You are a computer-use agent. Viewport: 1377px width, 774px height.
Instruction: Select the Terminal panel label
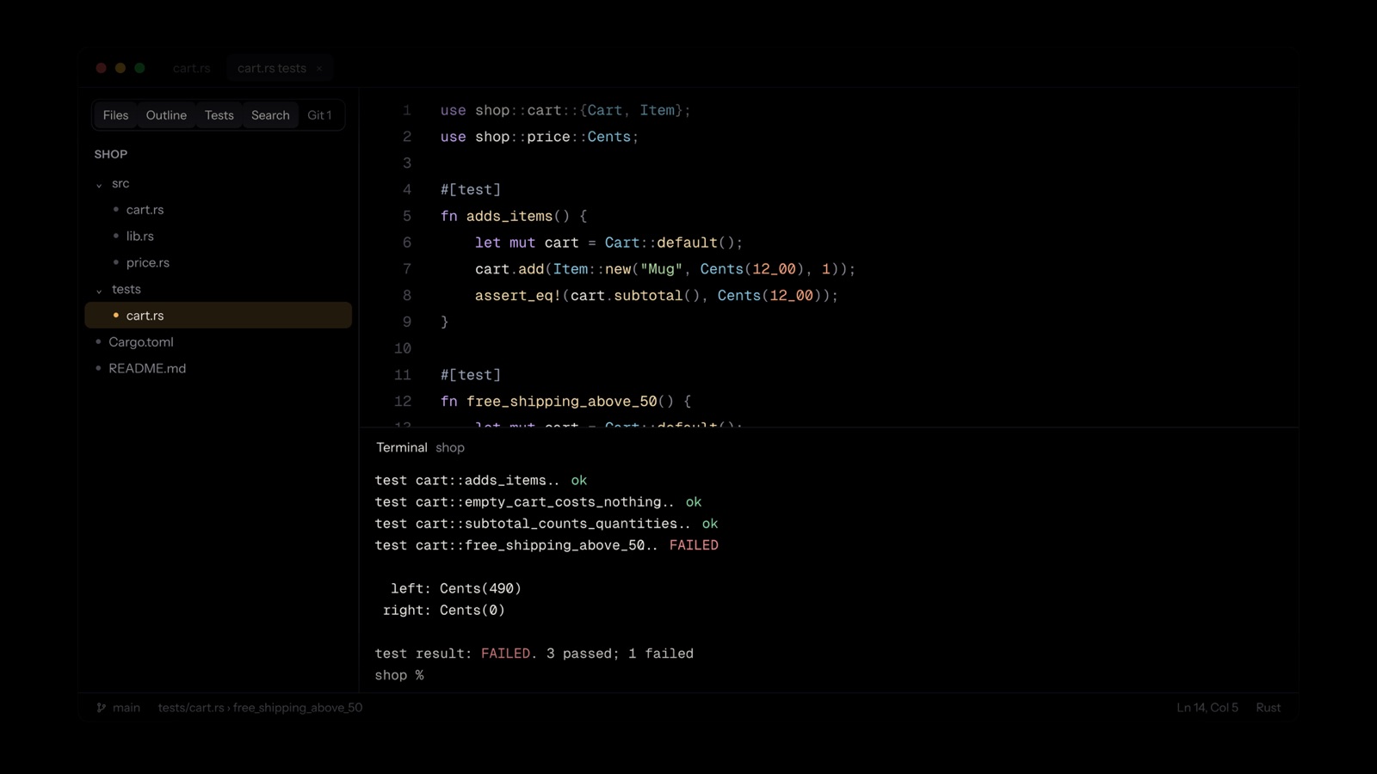[401, 448]
